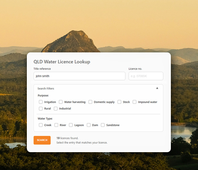Check the Rural purpose box
This screenshot has height=170, width=198.
(41, 109)
